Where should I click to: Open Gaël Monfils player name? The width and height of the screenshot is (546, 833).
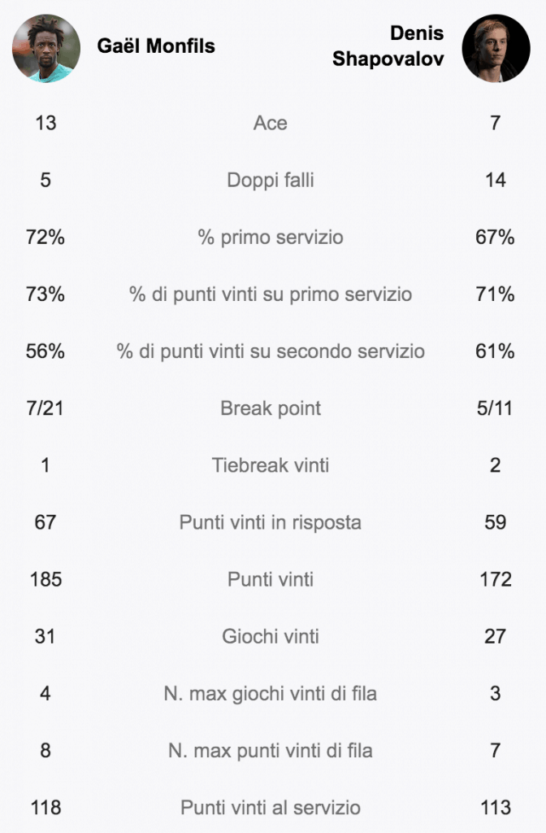pyautogui.click(x=156, y=46)
